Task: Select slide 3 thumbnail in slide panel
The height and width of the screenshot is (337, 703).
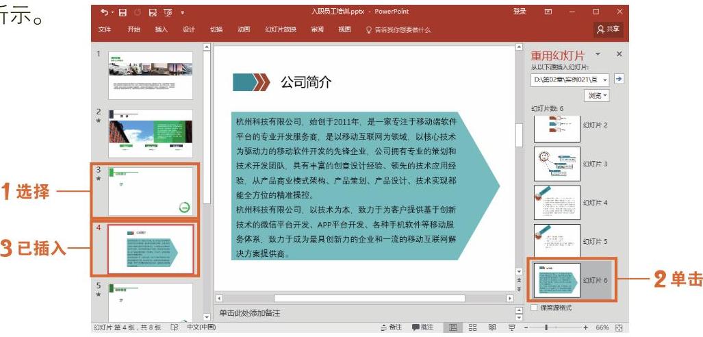Action: (151, 192)
